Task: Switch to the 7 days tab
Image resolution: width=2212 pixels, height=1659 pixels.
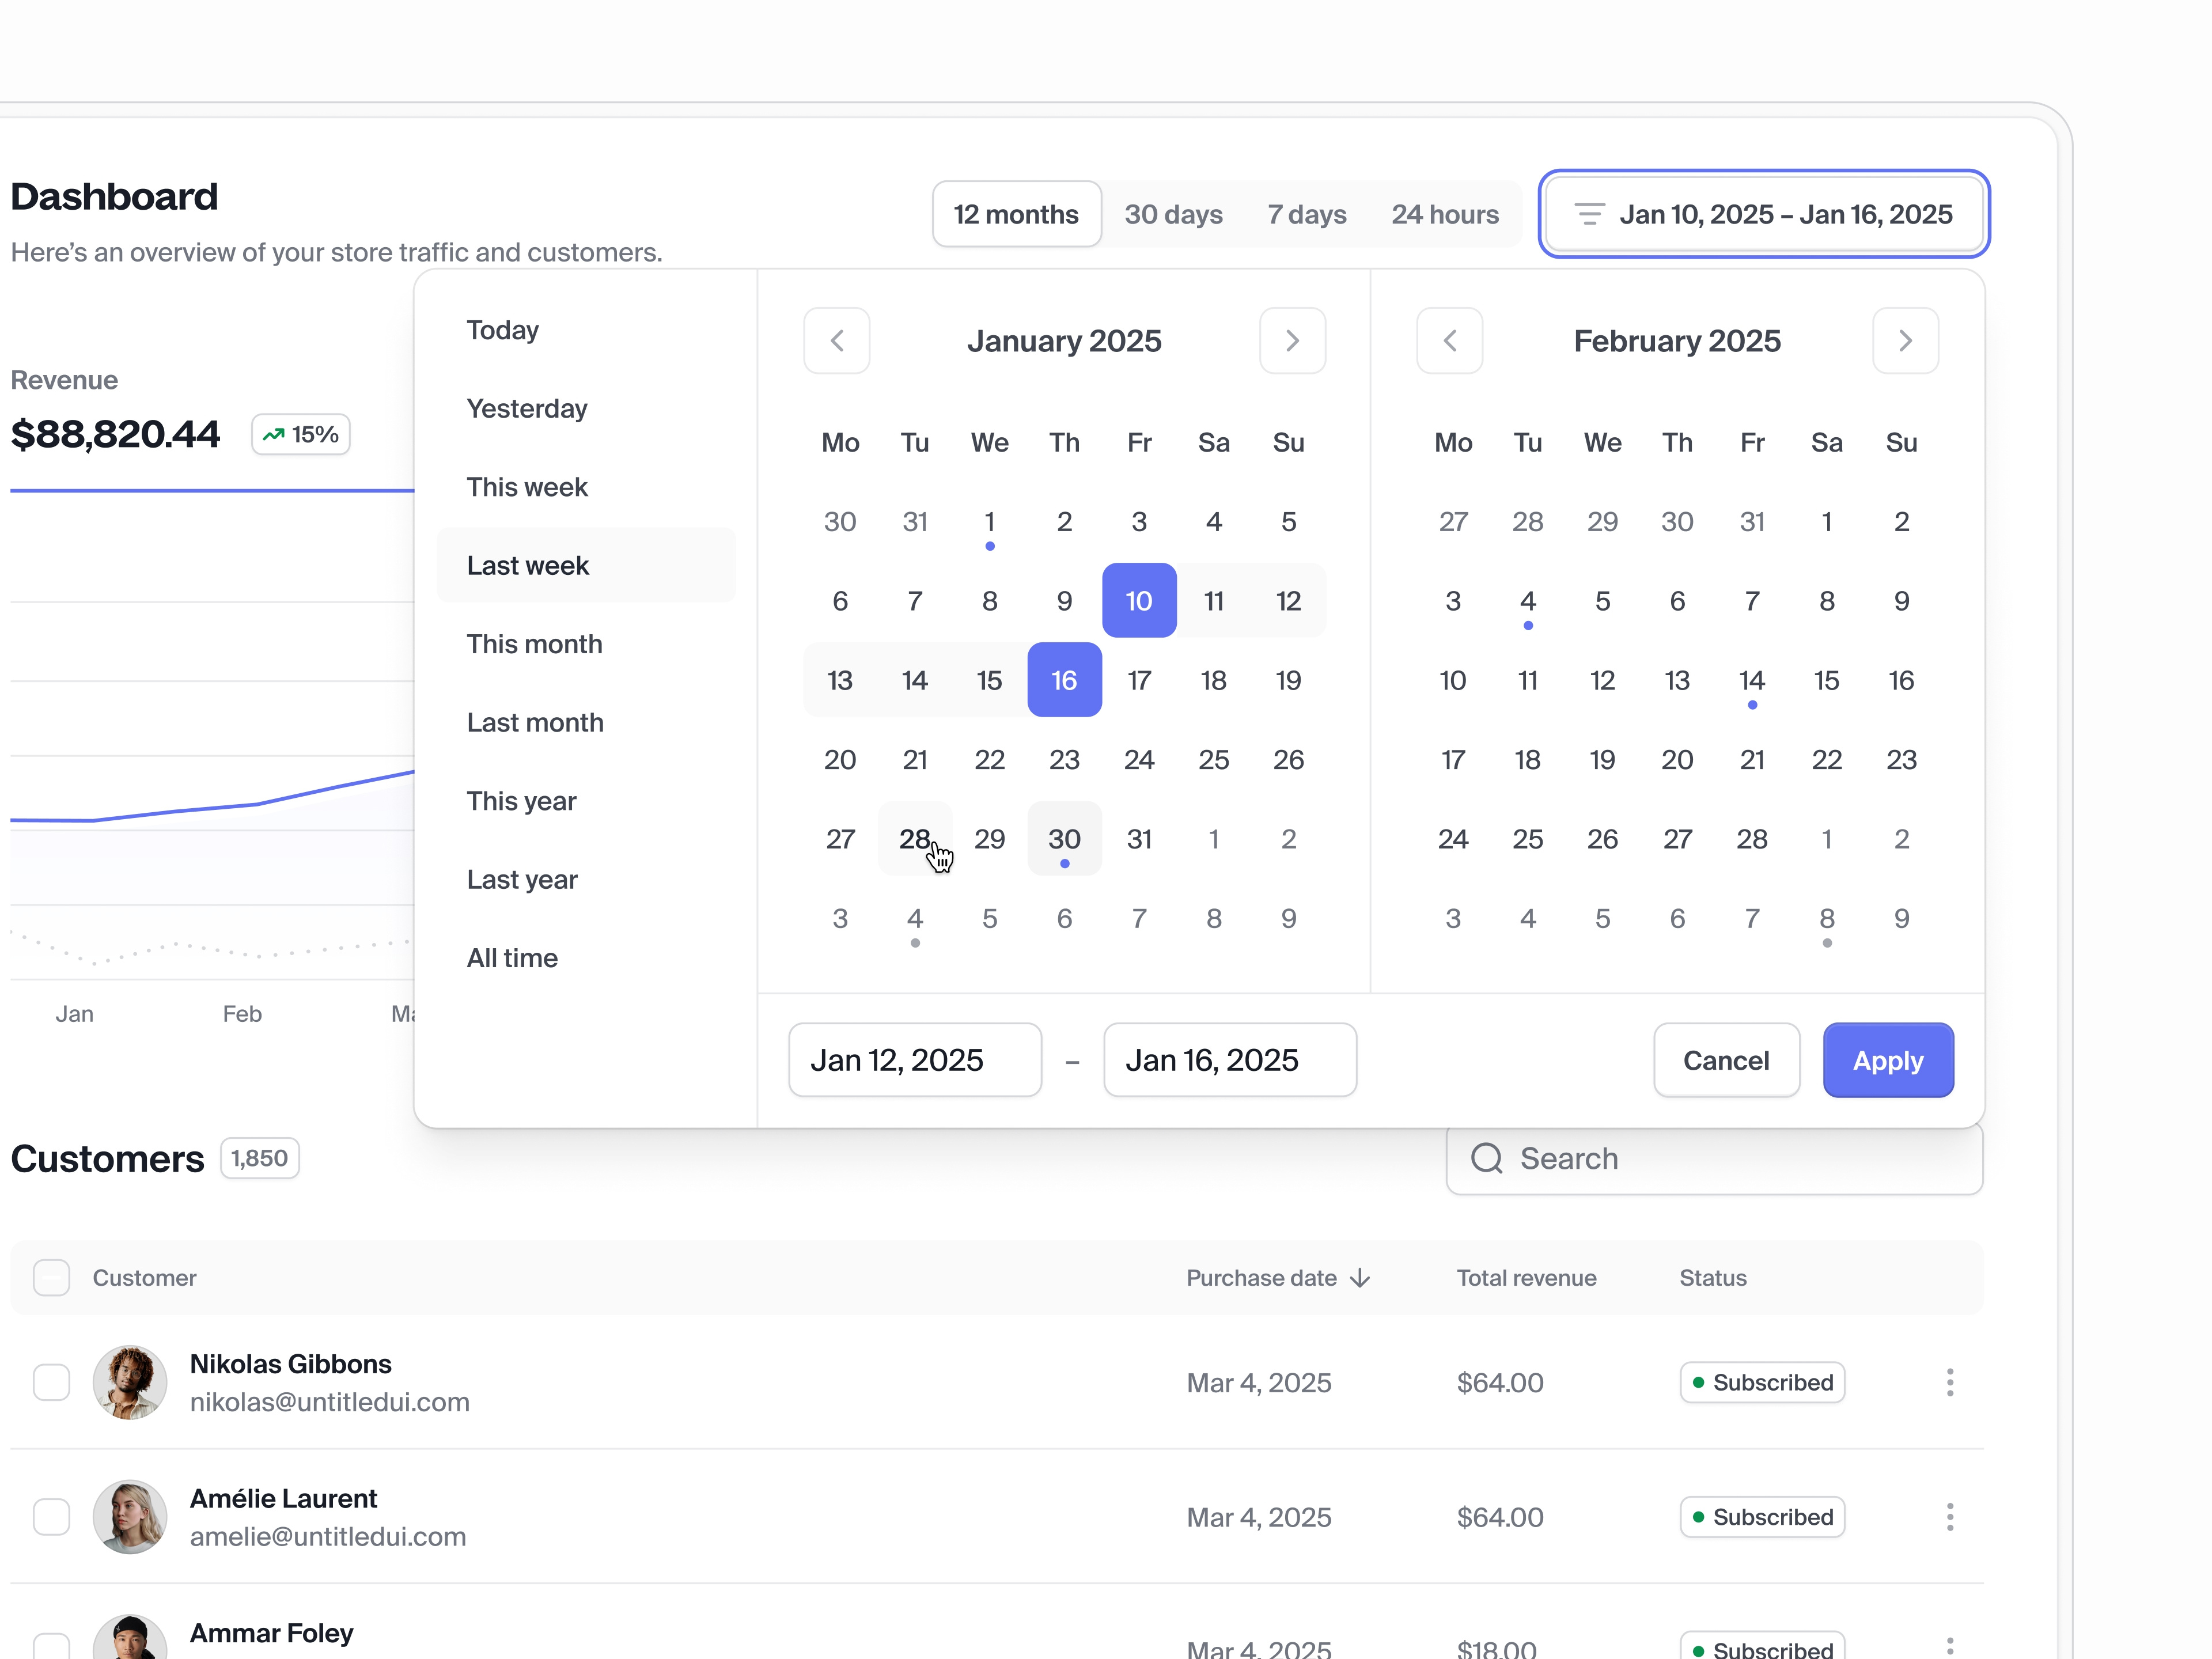Action: [x=1307, y=214]
